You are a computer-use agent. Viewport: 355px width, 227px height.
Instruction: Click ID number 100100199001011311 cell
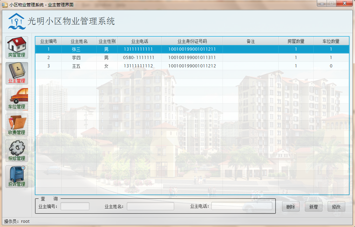click(192, 58)
